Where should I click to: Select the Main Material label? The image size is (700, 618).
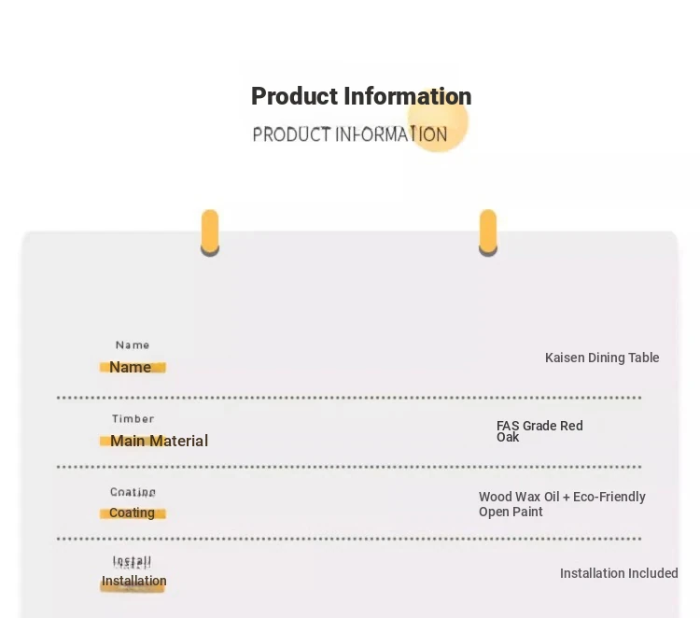[x=154, y=441]
